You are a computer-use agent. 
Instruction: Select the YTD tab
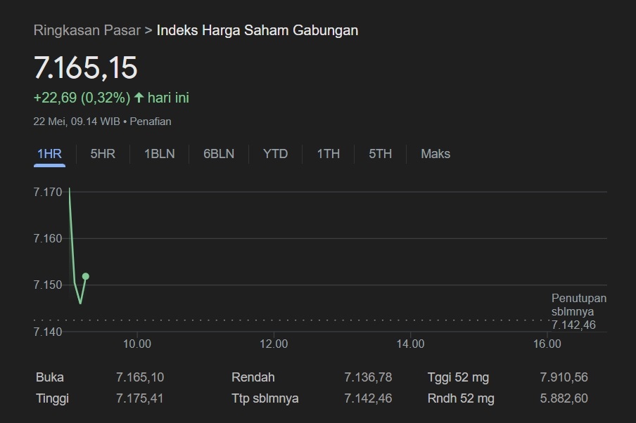point(275,154)
